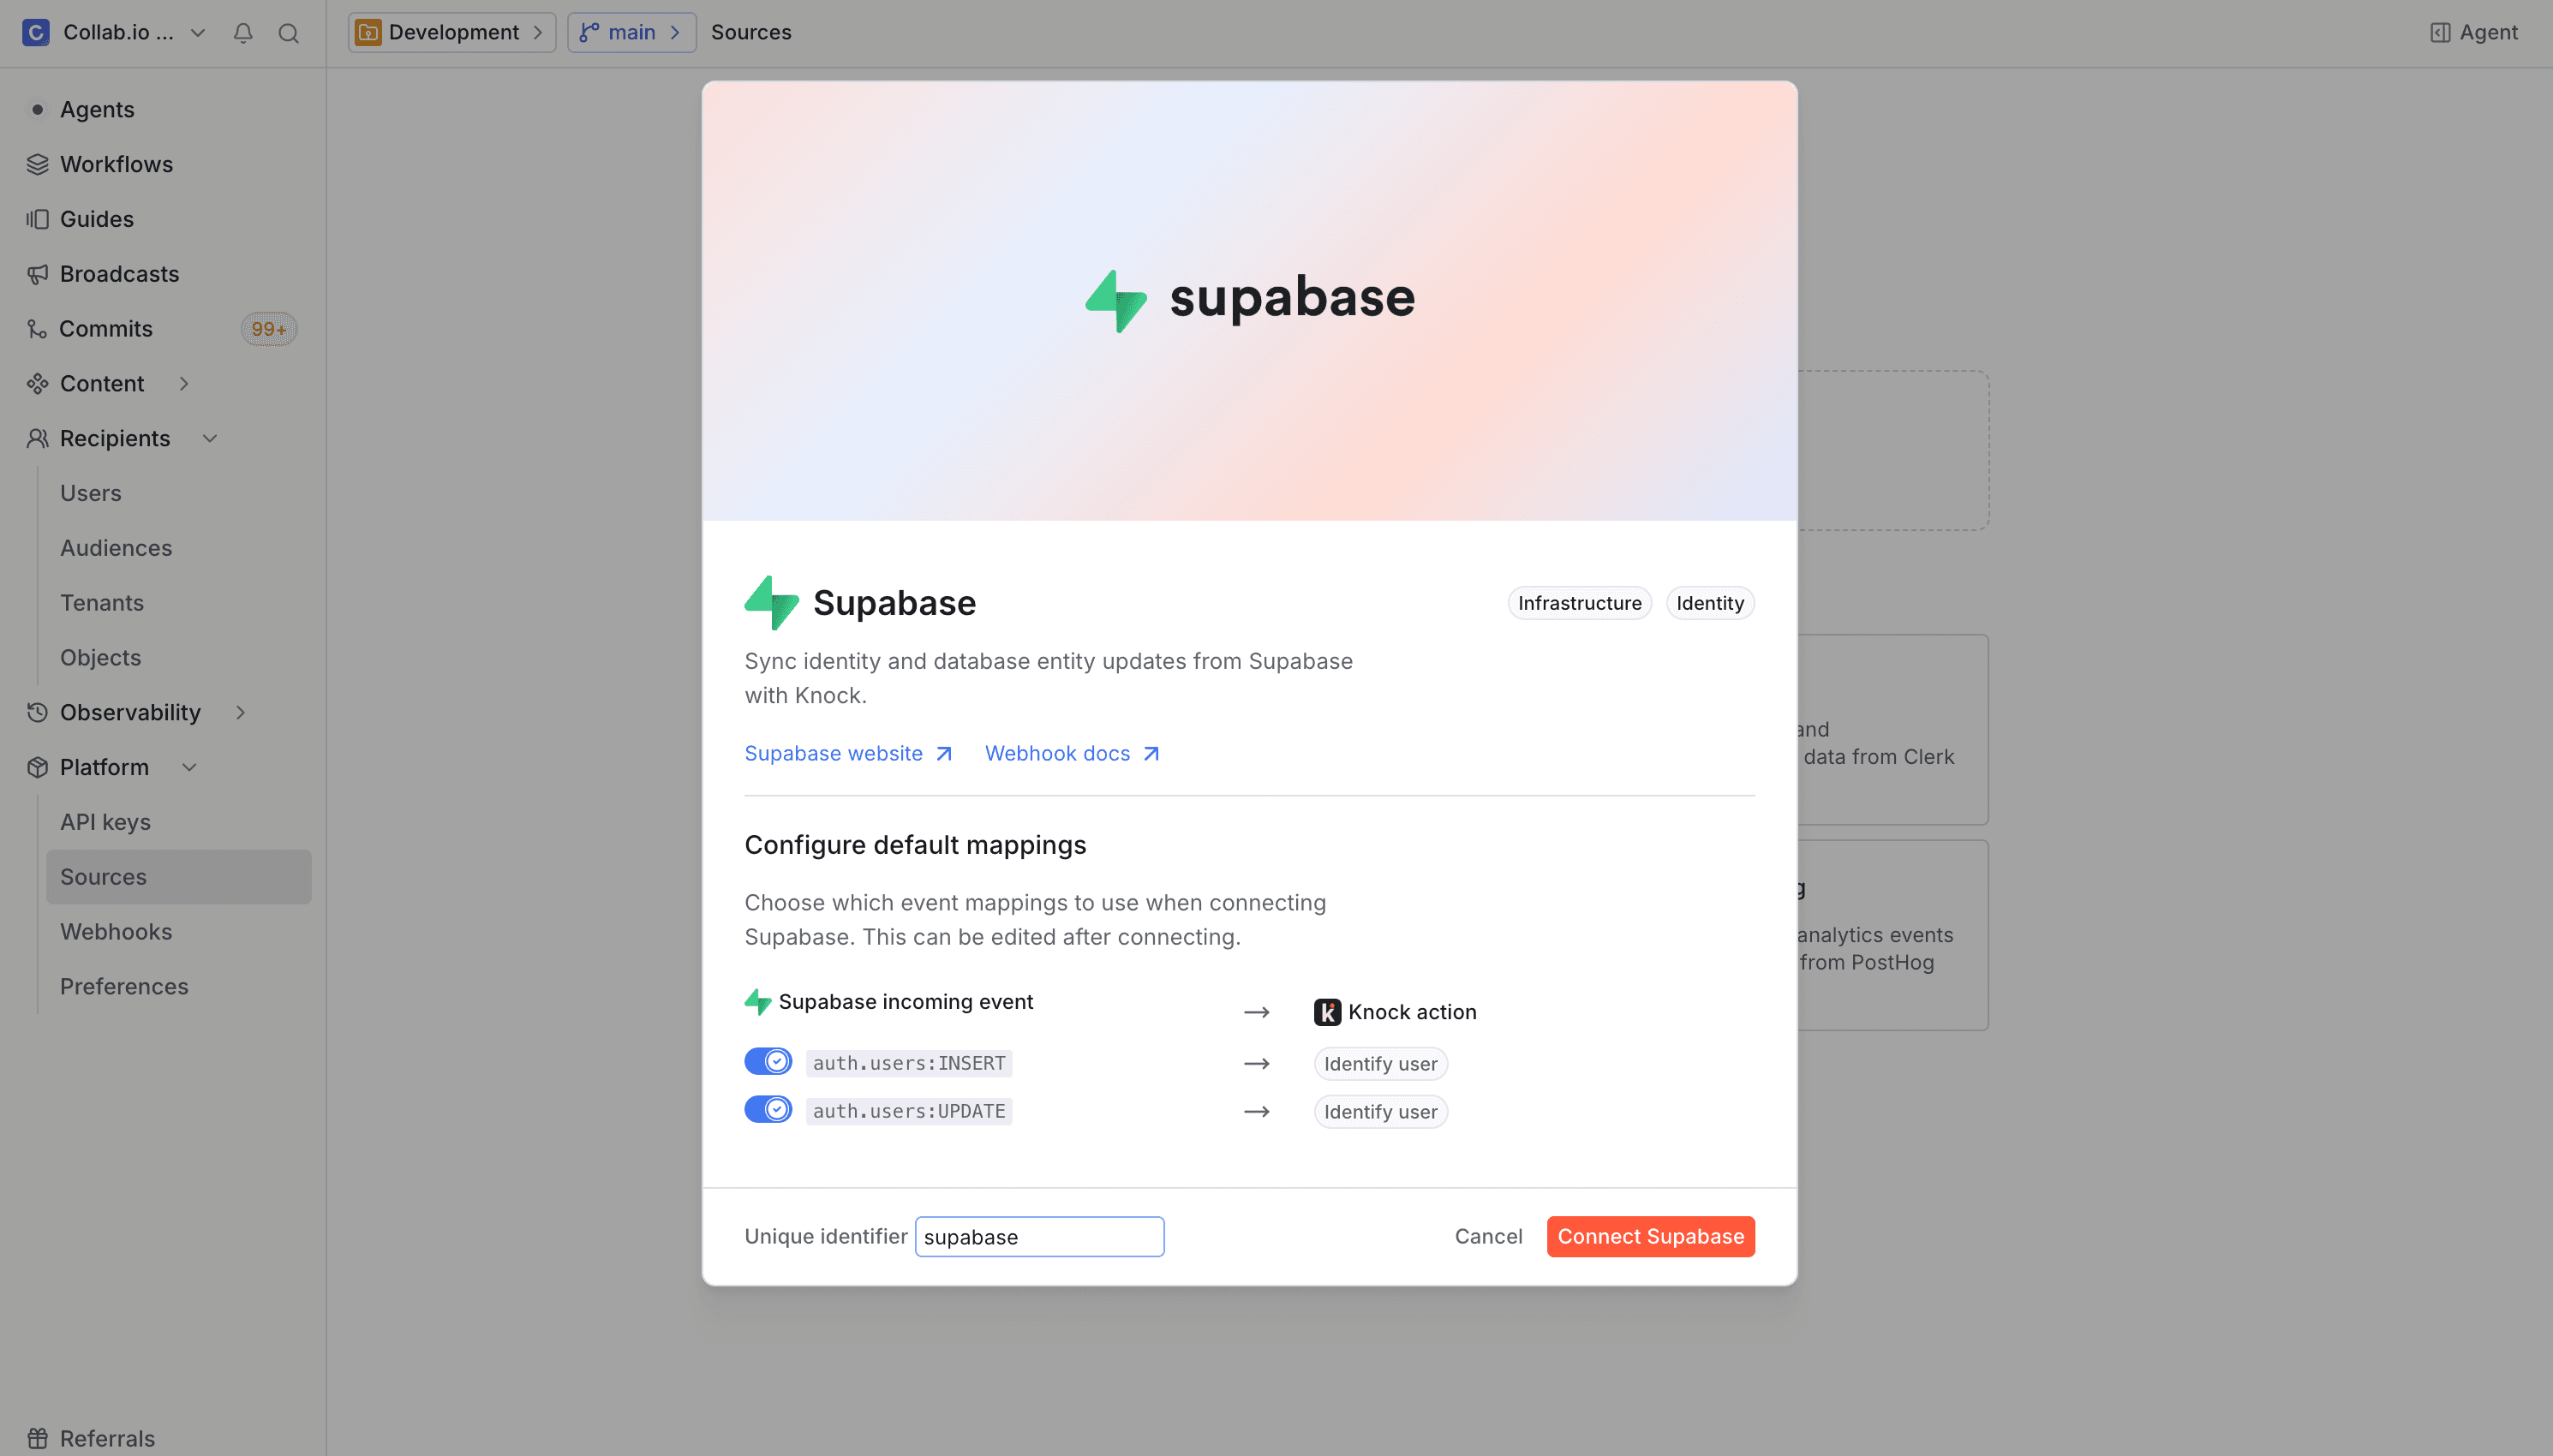Open the Collab.io workspace dropdown

[197, 32]
